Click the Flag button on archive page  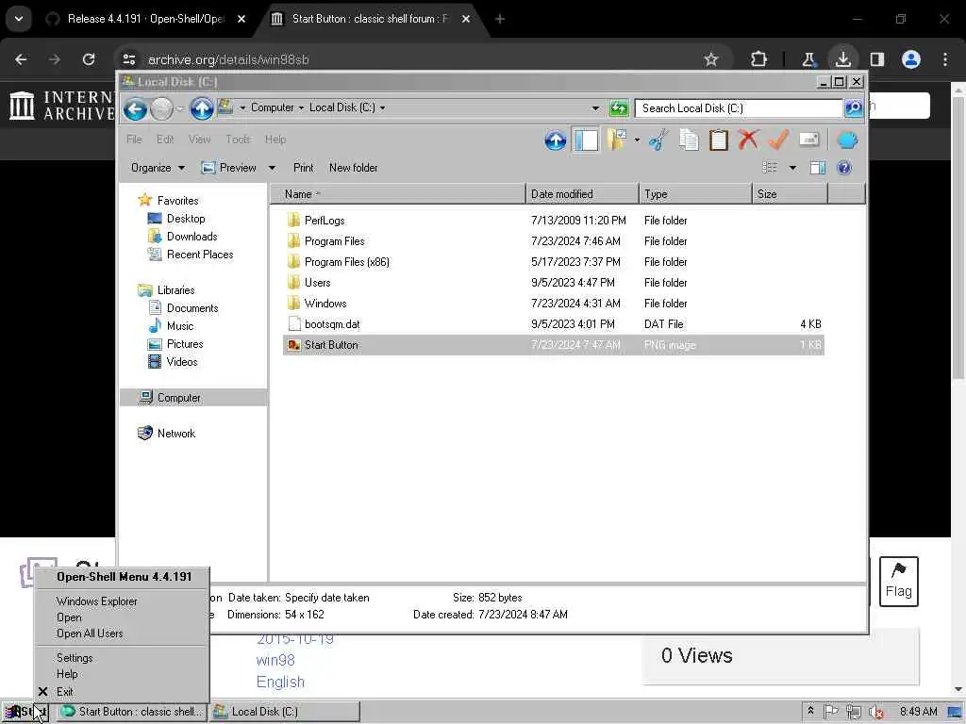(898, 581)
